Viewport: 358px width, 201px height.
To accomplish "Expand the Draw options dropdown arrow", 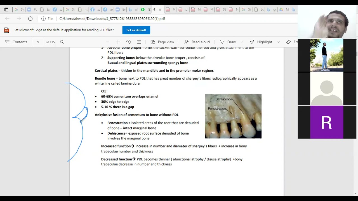I will (x=242, y=42).
